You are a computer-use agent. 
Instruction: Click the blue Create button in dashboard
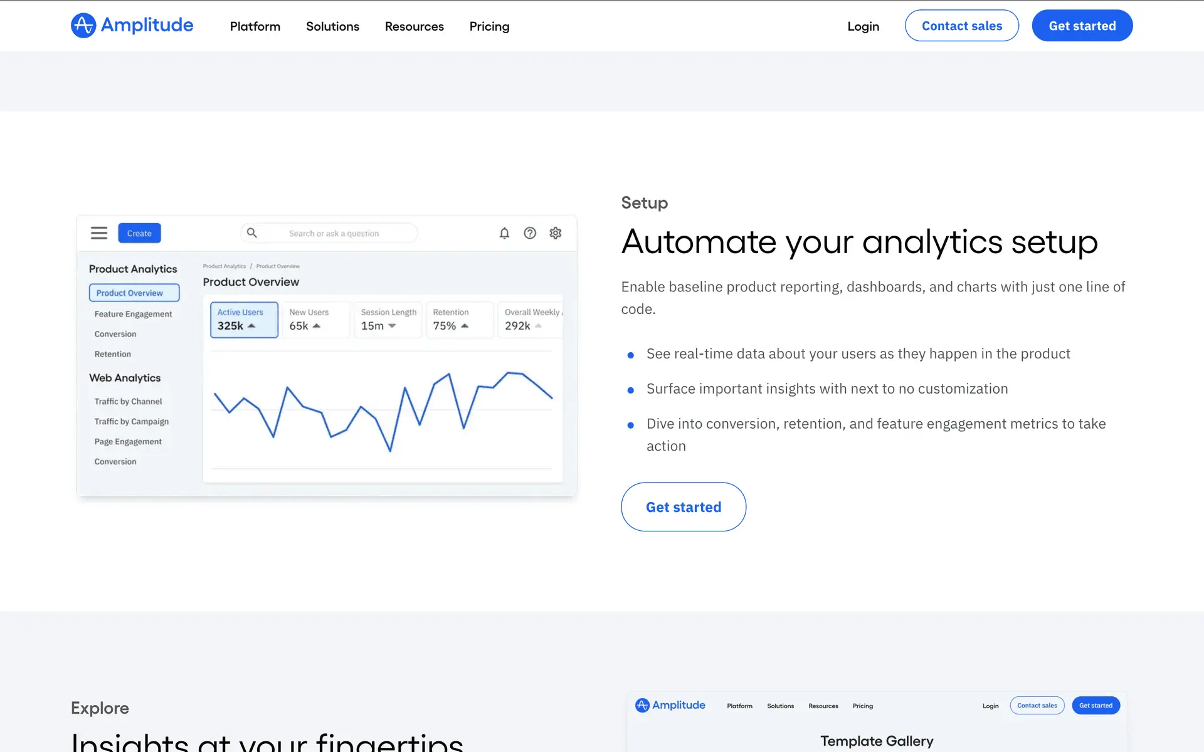(139, 233)
